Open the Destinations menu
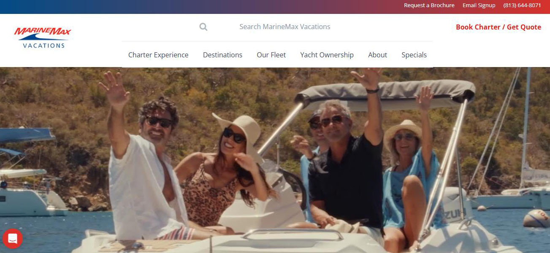Image resolution: width=550 pixels, height=253 pixels. [222, 55]
